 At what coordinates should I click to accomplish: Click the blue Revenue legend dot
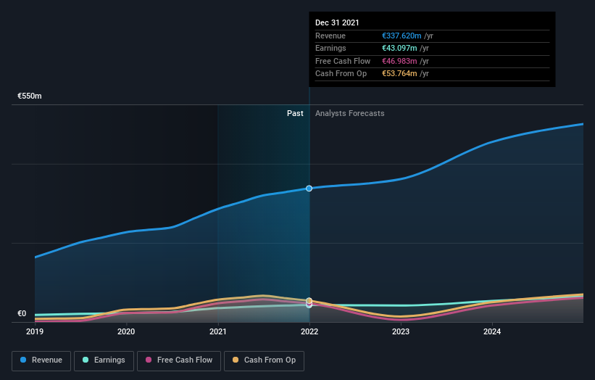pos(23,360)
